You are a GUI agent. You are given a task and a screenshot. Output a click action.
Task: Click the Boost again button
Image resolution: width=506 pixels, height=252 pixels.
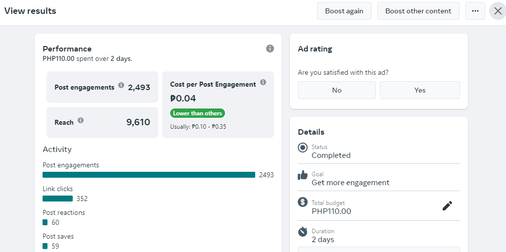[344, 11]
